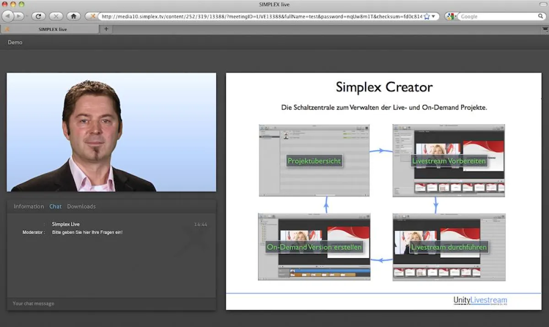
Task: Switch to the Downloads panel tab
Action: point(81,206)
